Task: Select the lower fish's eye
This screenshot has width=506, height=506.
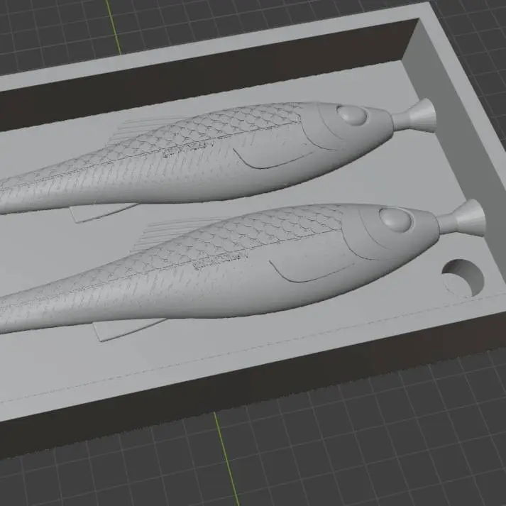Action: pyautogui.click(x=395, y=220)
